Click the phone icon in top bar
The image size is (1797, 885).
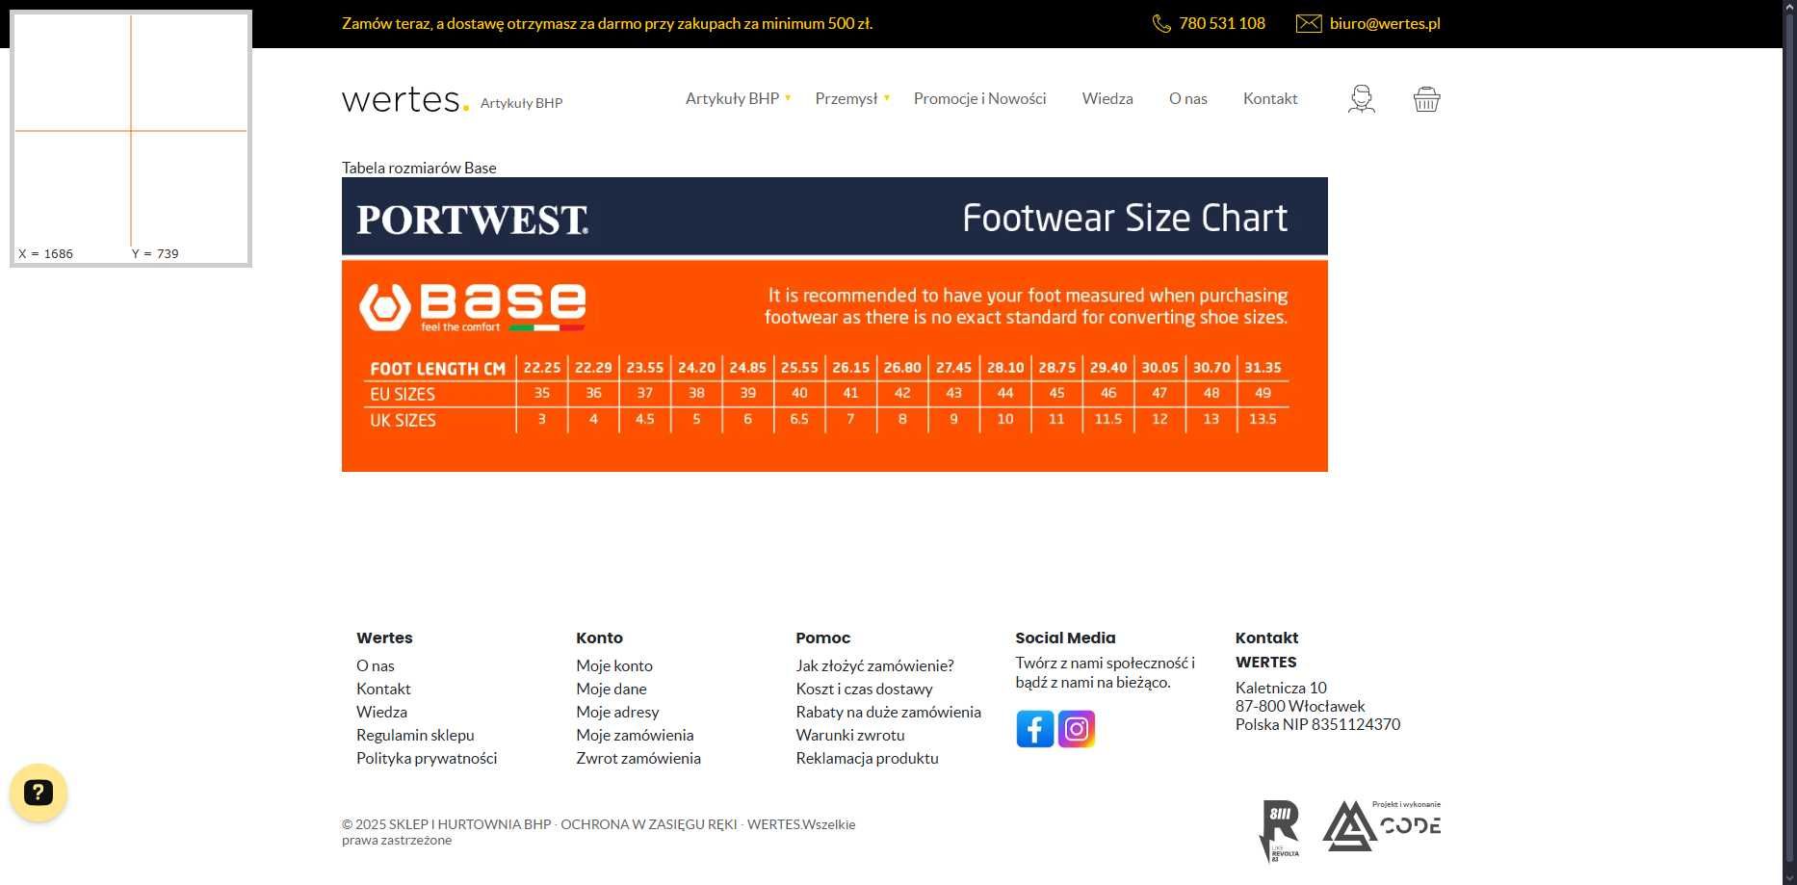click(x=1161, y=23)
